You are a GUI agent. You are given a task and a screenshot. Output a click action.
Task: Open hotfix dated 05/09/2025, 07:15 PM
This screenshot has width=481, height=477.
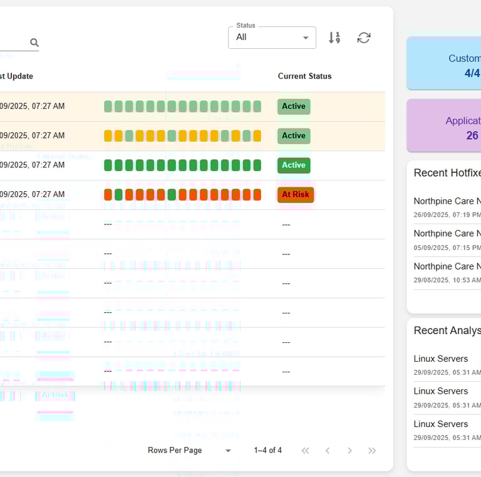447,240
